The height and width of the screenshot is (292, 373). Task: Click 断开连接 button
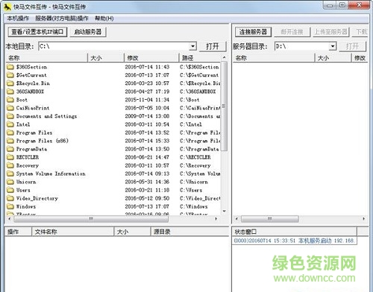292,32
